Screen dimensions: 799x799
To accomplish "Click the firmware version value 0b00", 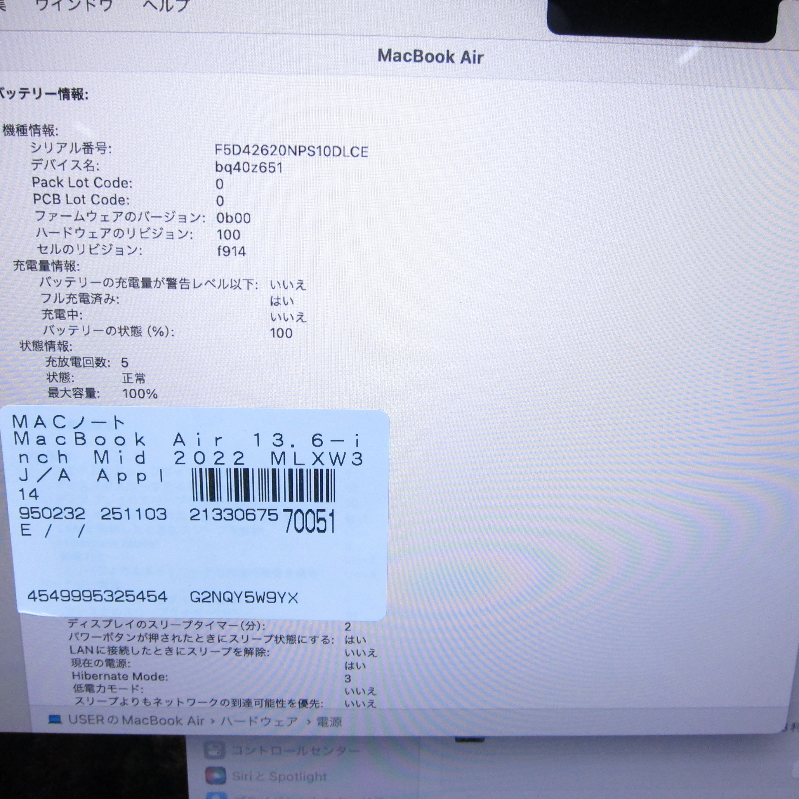I will [x=233, y=218].
